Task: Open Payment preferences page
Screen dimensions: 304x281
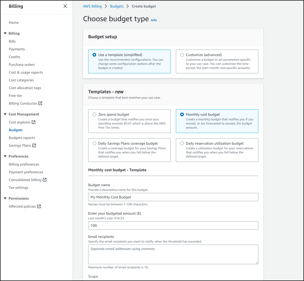Action: coord(26,172)
